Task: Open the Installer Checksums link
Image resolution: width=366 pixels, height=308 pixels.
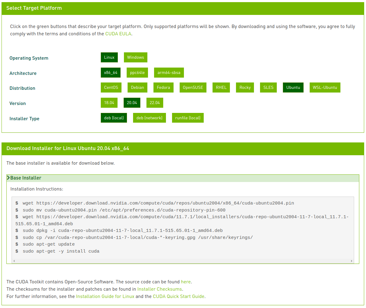Action: coord(160,289)
